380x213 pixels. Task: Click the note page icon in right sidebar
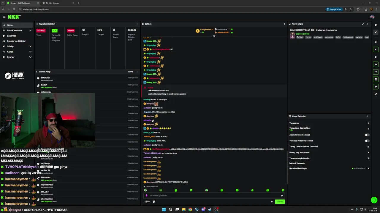pyautogui.click(x=376, y=57)
